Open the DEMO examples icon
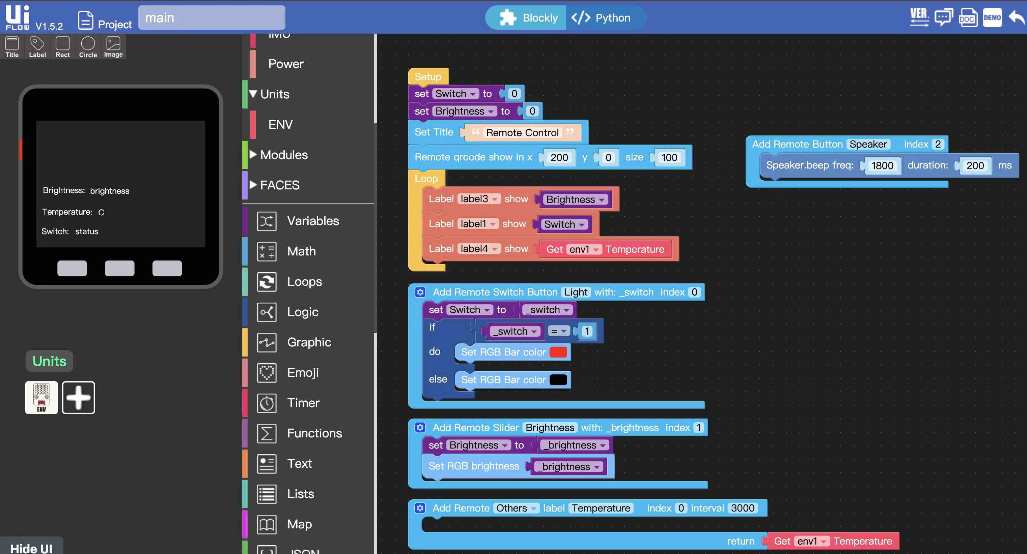The image size is (1027, 554). [x=992, y=18]
